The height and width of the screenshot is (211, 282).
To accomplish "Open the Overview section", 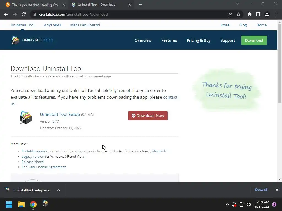I will pos(143,40).
